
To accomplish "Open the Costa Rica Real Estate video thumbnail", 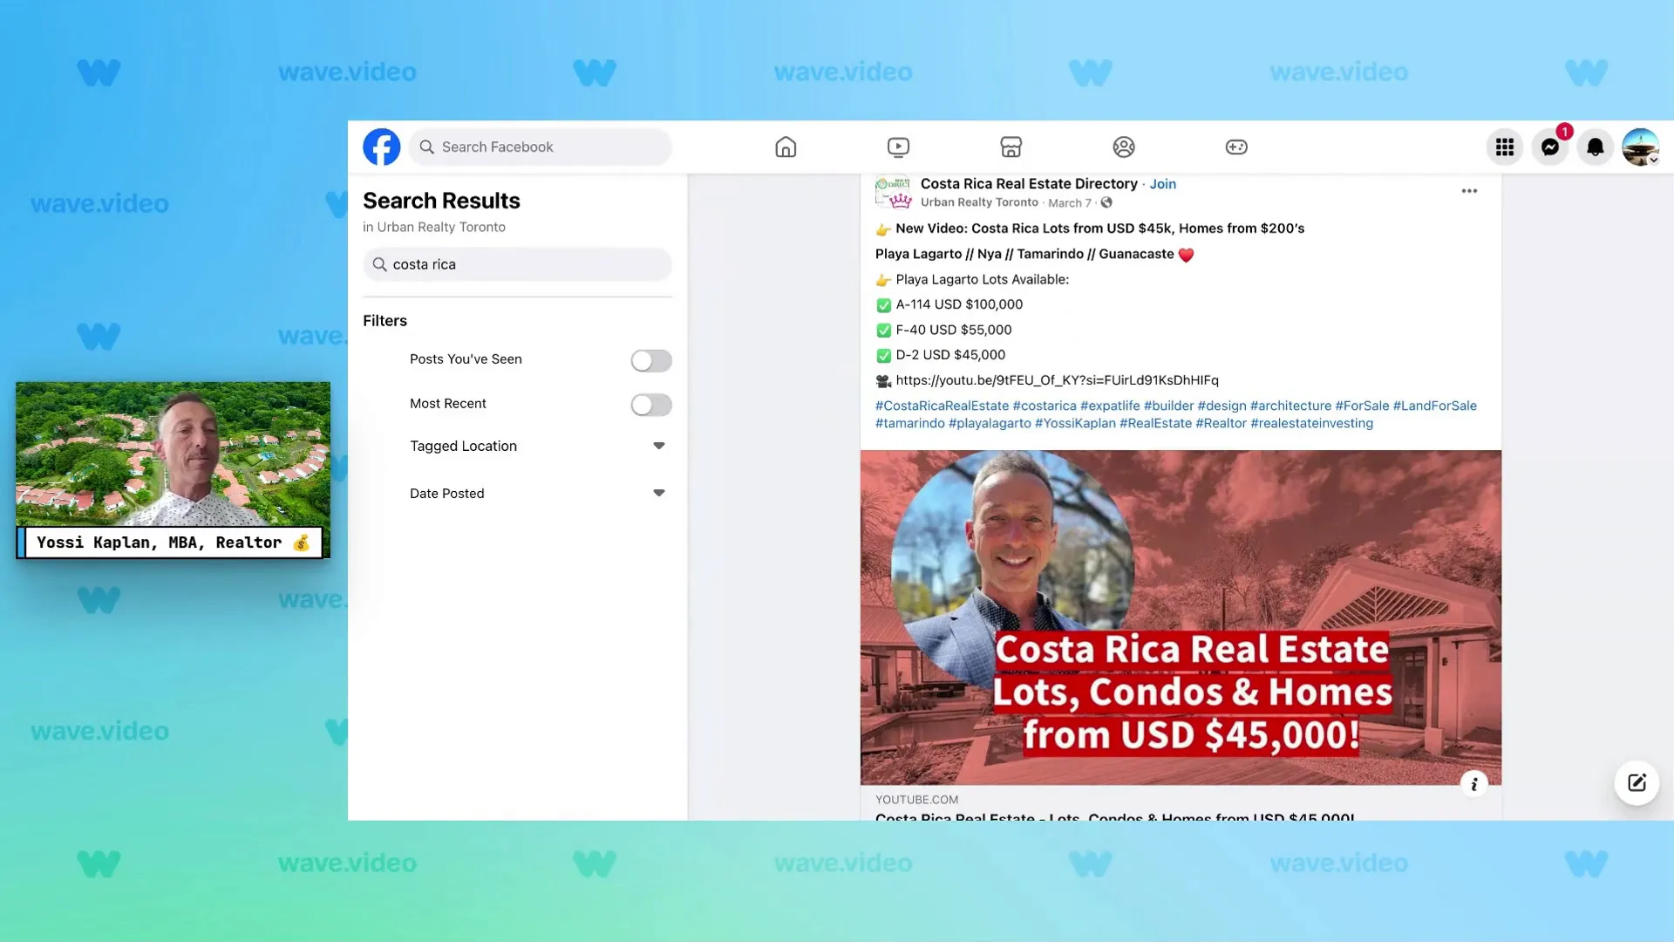I will 1181,618.
